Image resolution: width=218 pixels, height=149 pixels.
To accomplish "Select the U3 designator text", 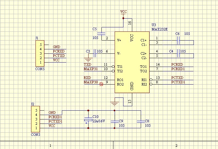I will (x=154, y=25).
